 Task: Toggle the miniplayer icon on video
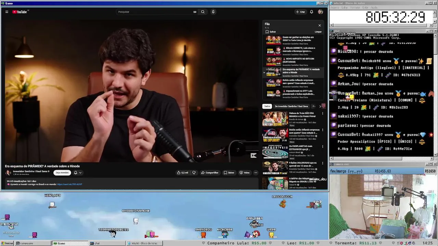[x=253, y=155]
